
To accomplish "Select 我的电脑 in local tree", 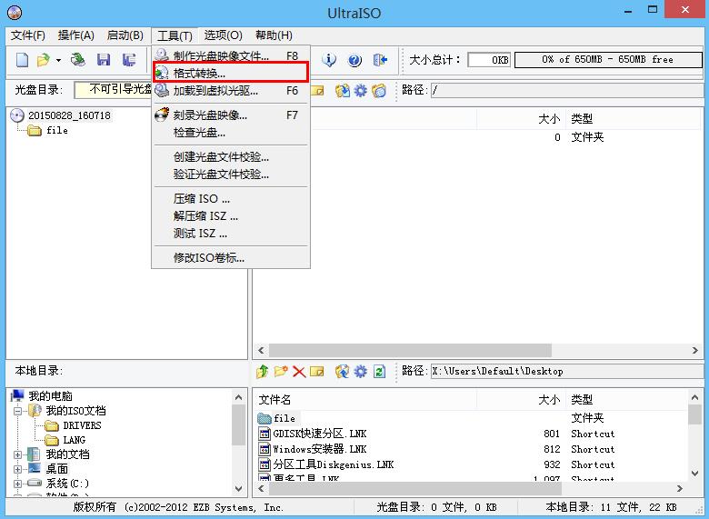I will (50, 396).
